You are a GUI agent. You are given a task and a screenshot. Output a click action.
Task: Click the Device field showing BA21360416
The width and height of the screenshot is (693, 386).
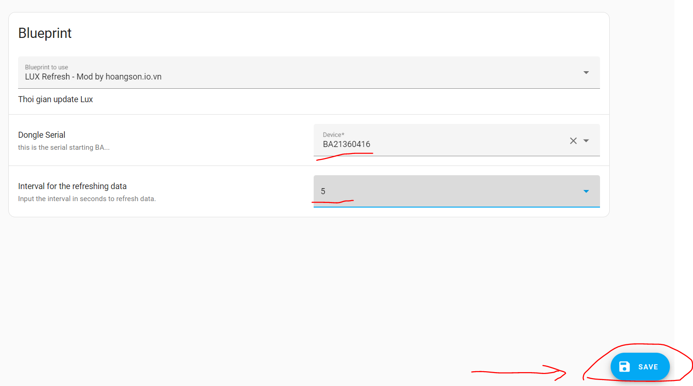[457, 140]
